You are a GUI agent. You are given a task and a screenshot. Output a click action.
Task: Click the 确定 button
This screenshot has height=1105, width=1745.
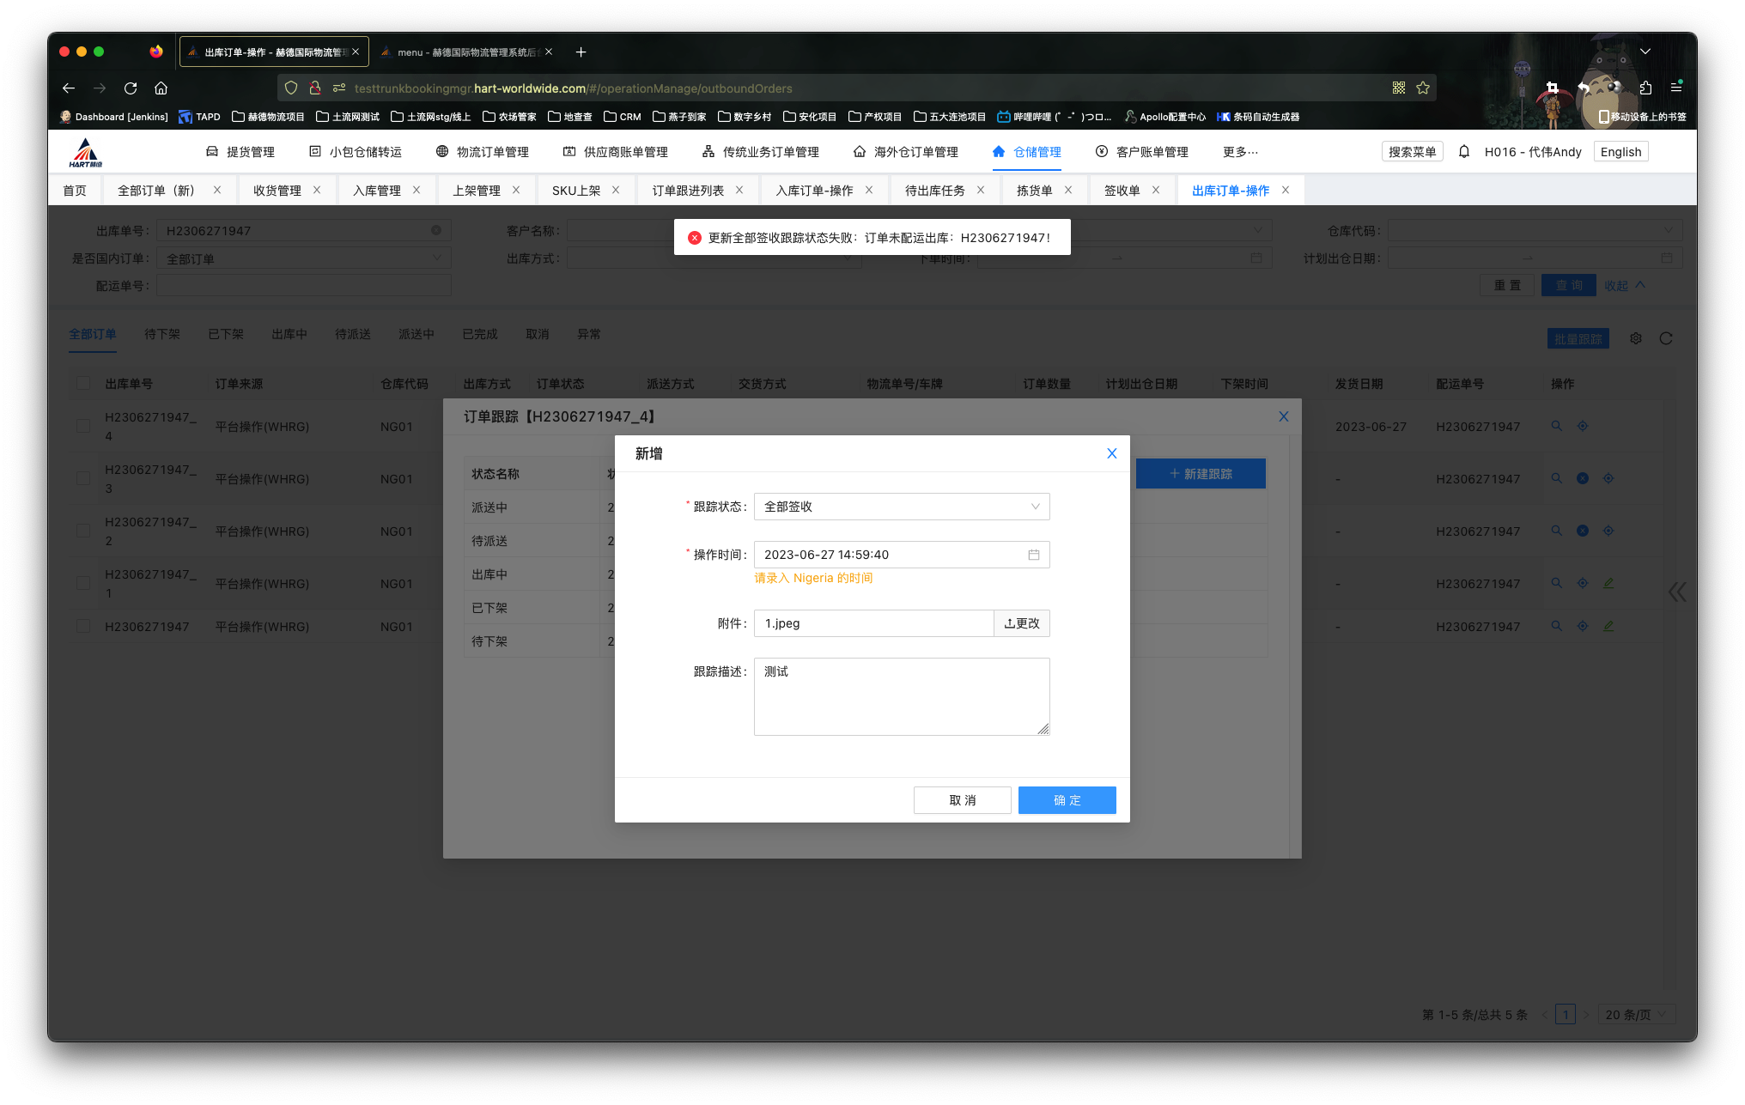coord(1067,800)
